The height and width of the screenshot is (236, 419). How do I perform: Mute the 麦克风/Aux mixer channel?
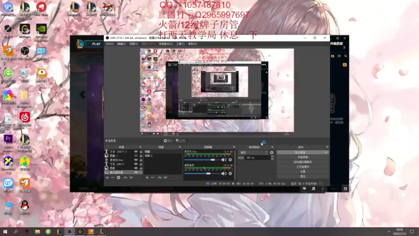(x=224, y=160)
